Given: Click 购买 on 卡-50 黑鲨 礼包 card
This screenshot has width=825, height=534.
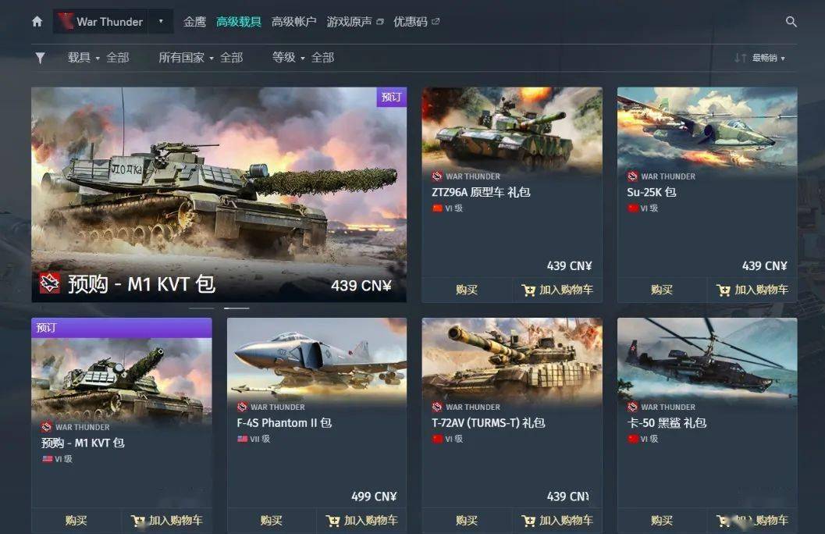Looking at the screenshot, I should [662, 521].
